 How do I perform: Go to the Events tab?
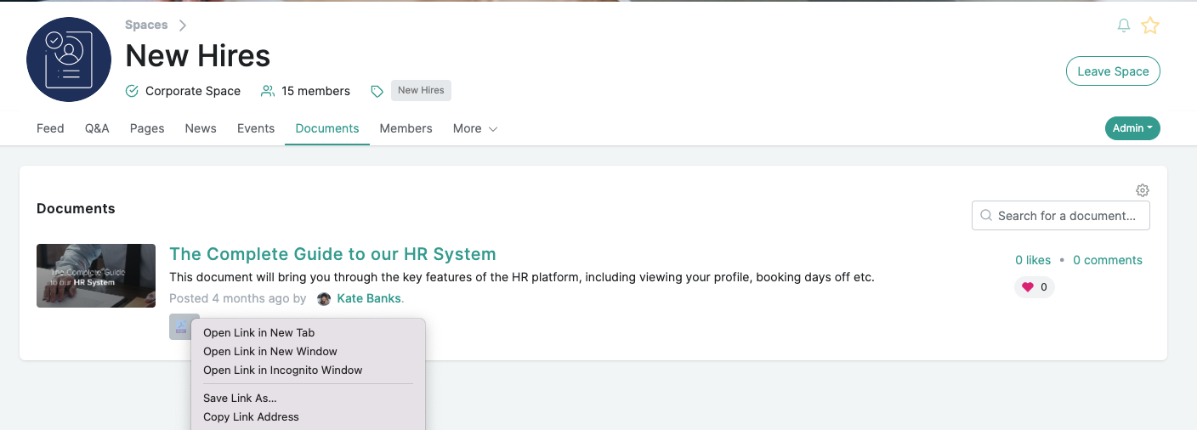click(x=256, y=128)
